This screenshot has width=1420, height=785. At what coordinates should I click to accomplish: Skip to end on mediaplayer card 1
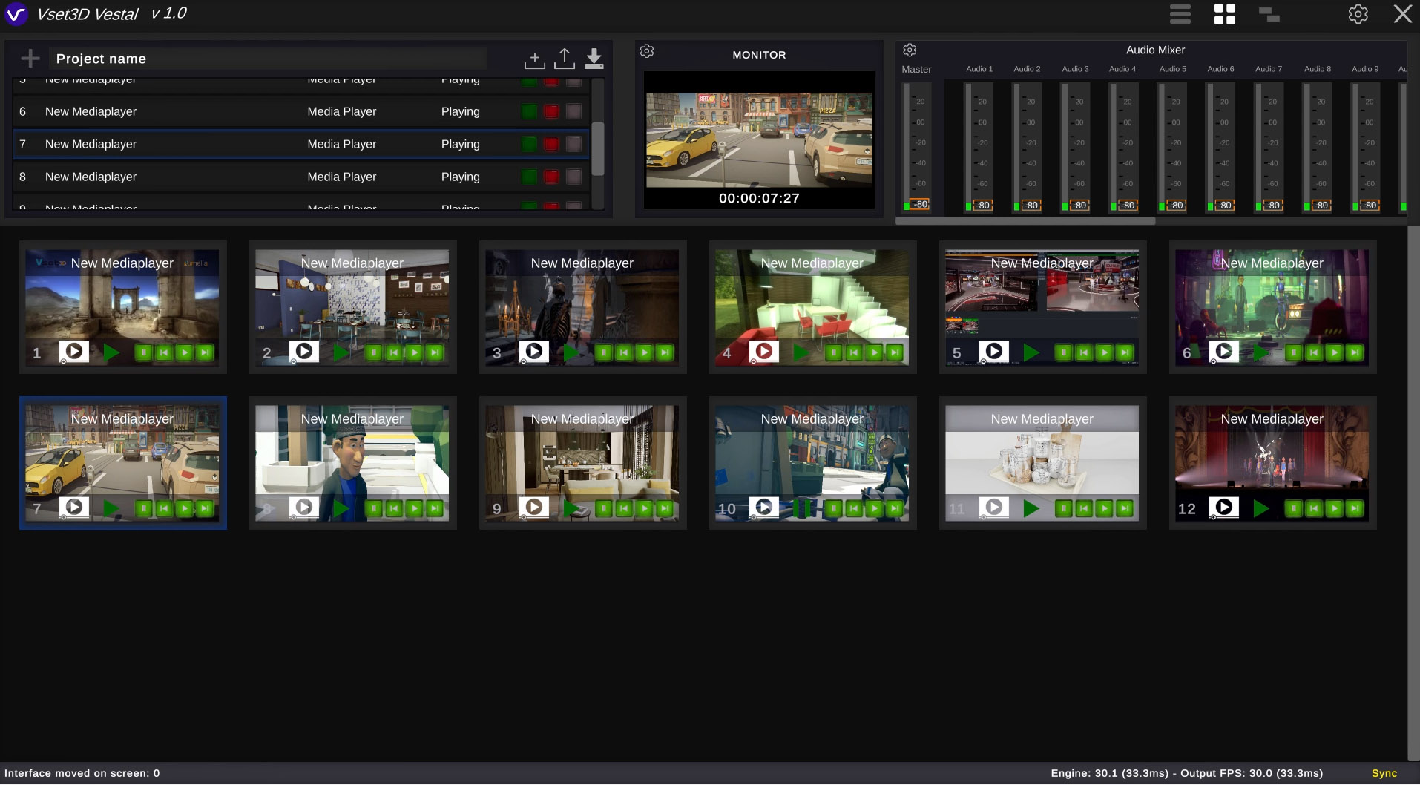coord(206,352)
